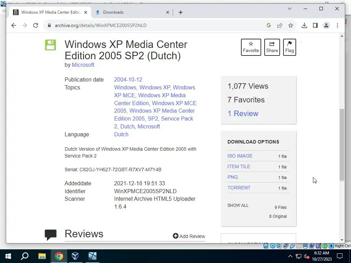Bookmark this page with the star icon
The width and height of the screenshot is (351, 263).
tap(291, 25)
